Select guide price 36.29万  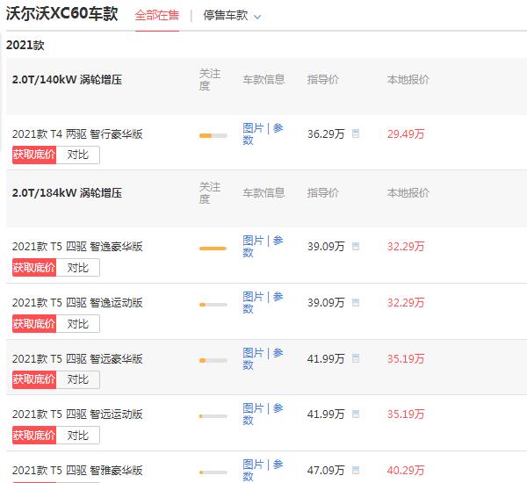coord(326,134)
